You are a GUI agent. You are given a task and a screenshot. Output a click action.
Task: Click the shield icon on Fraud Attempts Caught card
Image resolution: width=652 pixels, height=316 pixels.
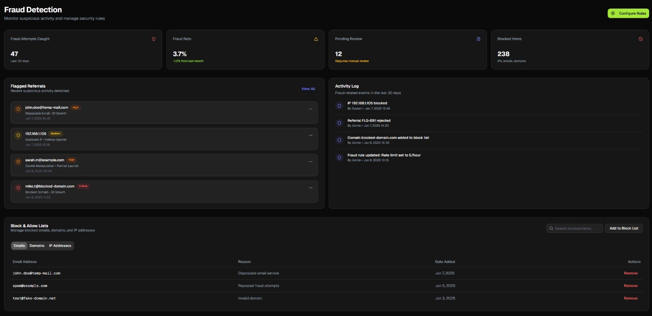(154, 39)
